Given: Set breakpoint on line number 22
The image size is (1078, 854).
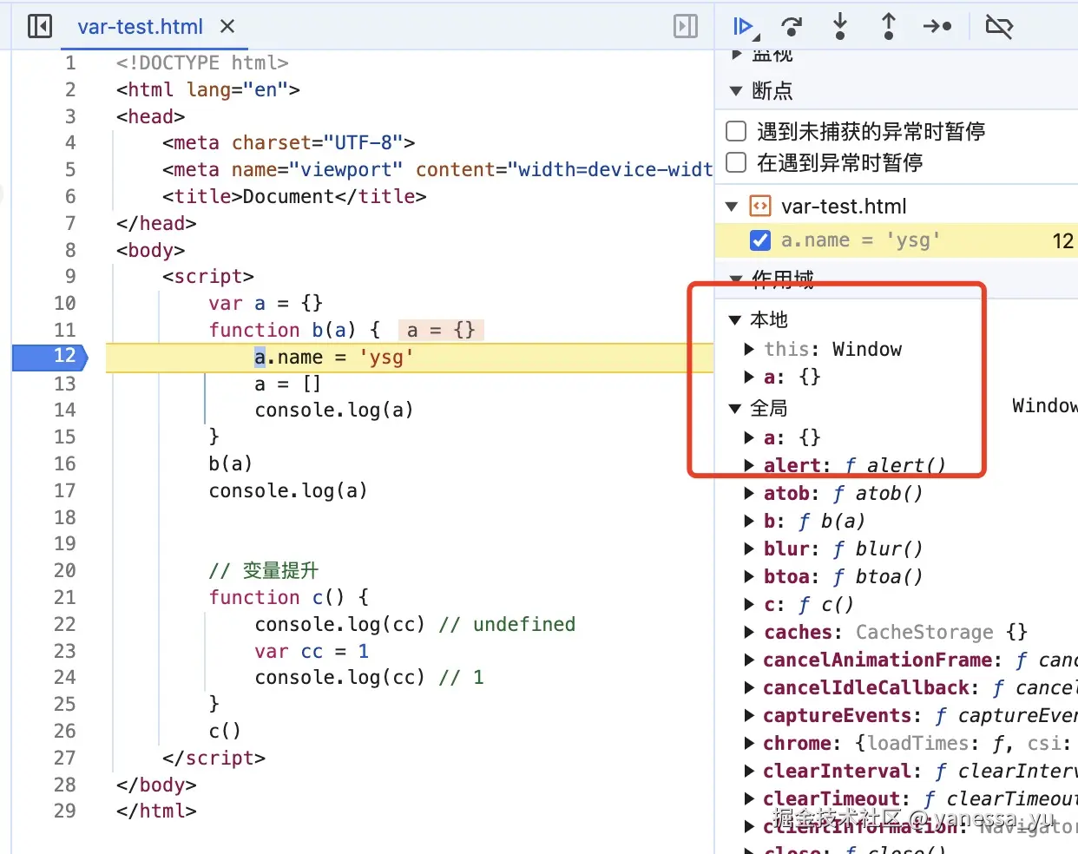Looking at the screenshot, I should 65,624.
